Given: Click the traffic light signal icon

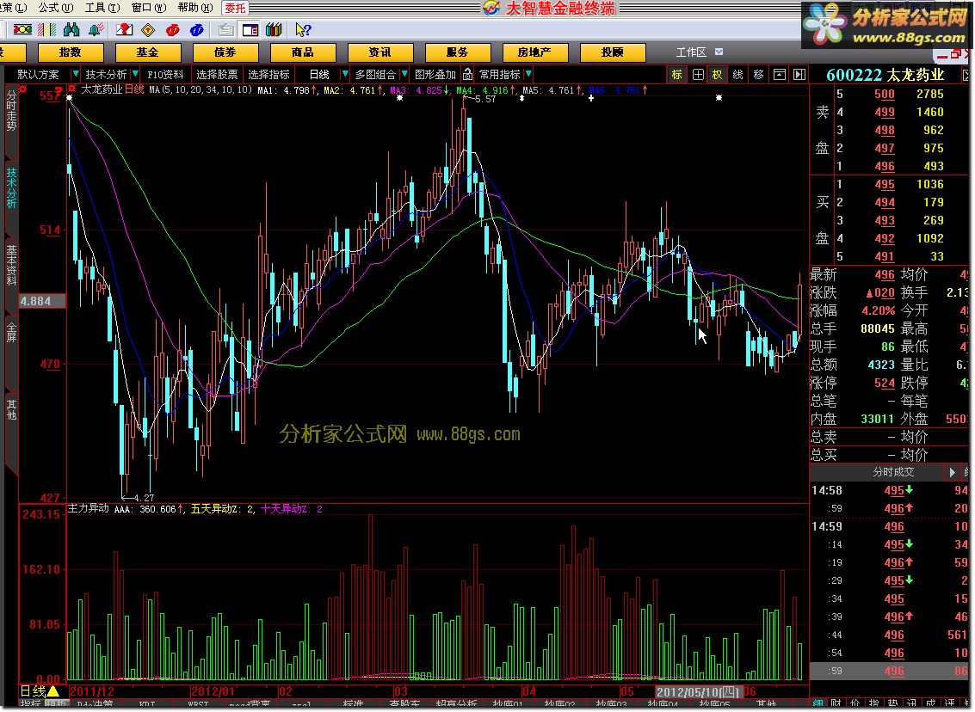Looking at the screenshot, I should click(22, 30).
